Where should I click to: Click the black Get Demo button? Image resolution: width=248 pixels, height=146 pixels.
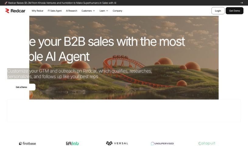[x=234, y=11]
